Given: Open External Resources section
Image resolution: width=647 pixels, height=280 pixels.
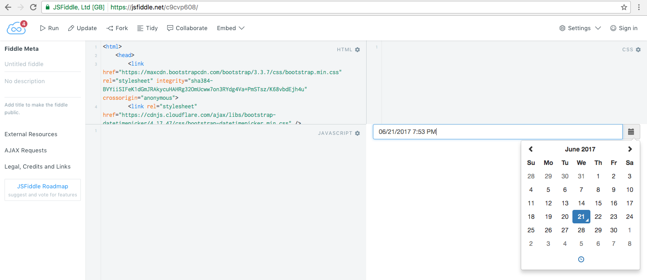Looking at the screenshot, I should click(31, 134).
